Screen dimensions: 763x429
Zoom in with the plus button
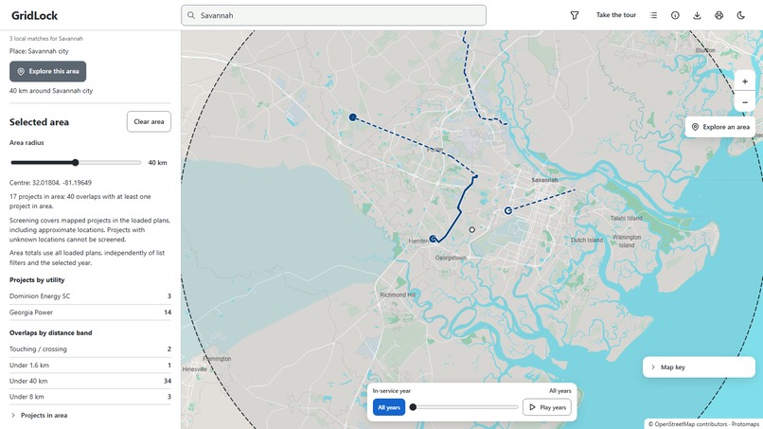(744, 81)
